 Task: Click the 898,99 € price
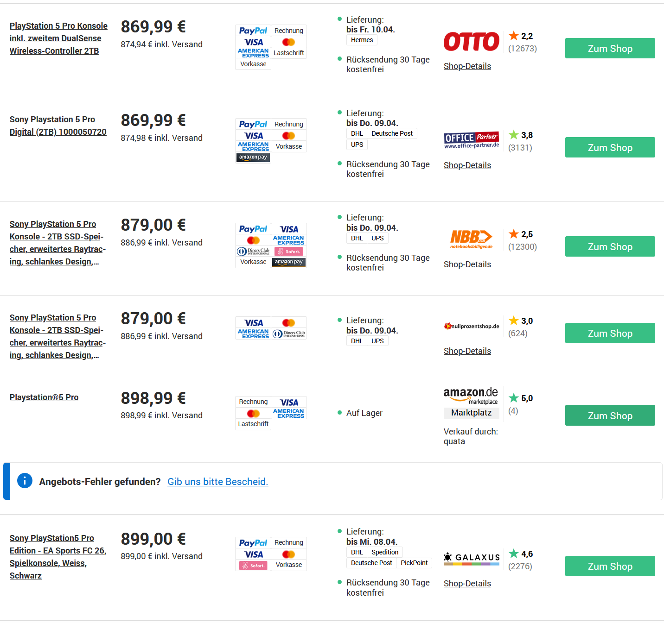coord(153,398)
